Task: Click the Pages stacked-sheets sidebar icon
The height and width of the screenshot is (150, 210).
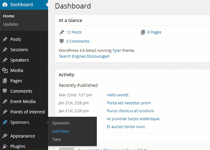Action: (x=5, y=81)
